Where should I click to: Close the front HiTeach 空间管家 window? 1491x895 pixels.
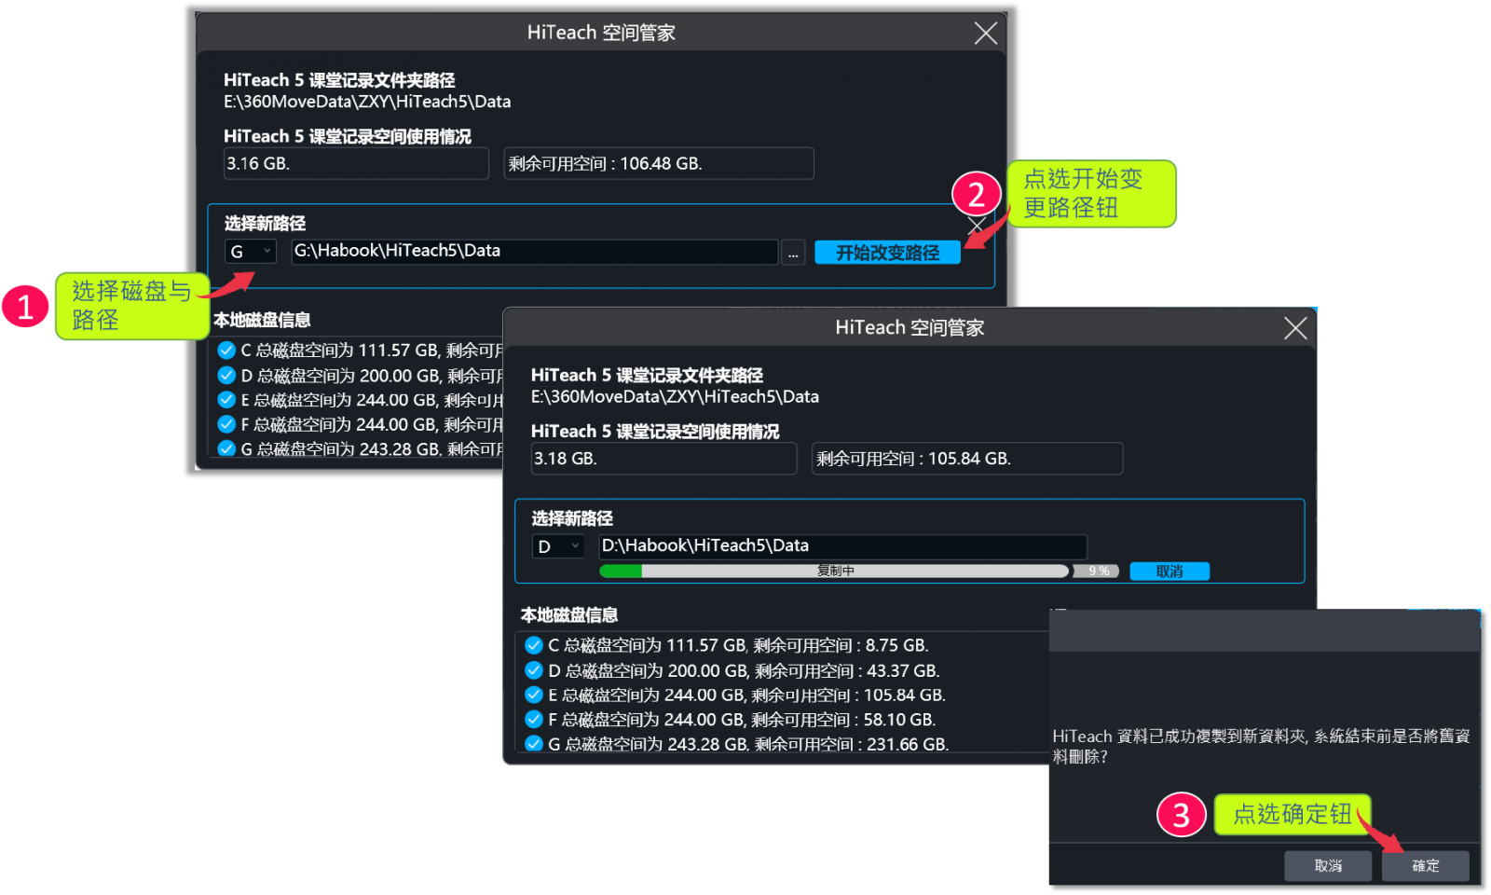tap(1294, 328)
